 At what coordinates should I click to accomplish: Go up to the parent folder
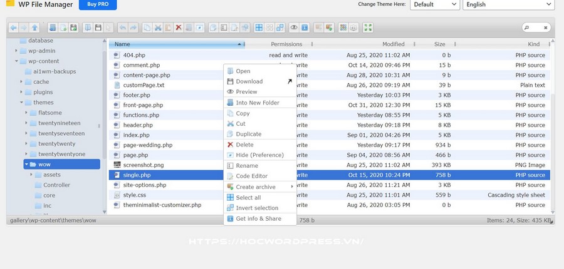tap(35, 28)
